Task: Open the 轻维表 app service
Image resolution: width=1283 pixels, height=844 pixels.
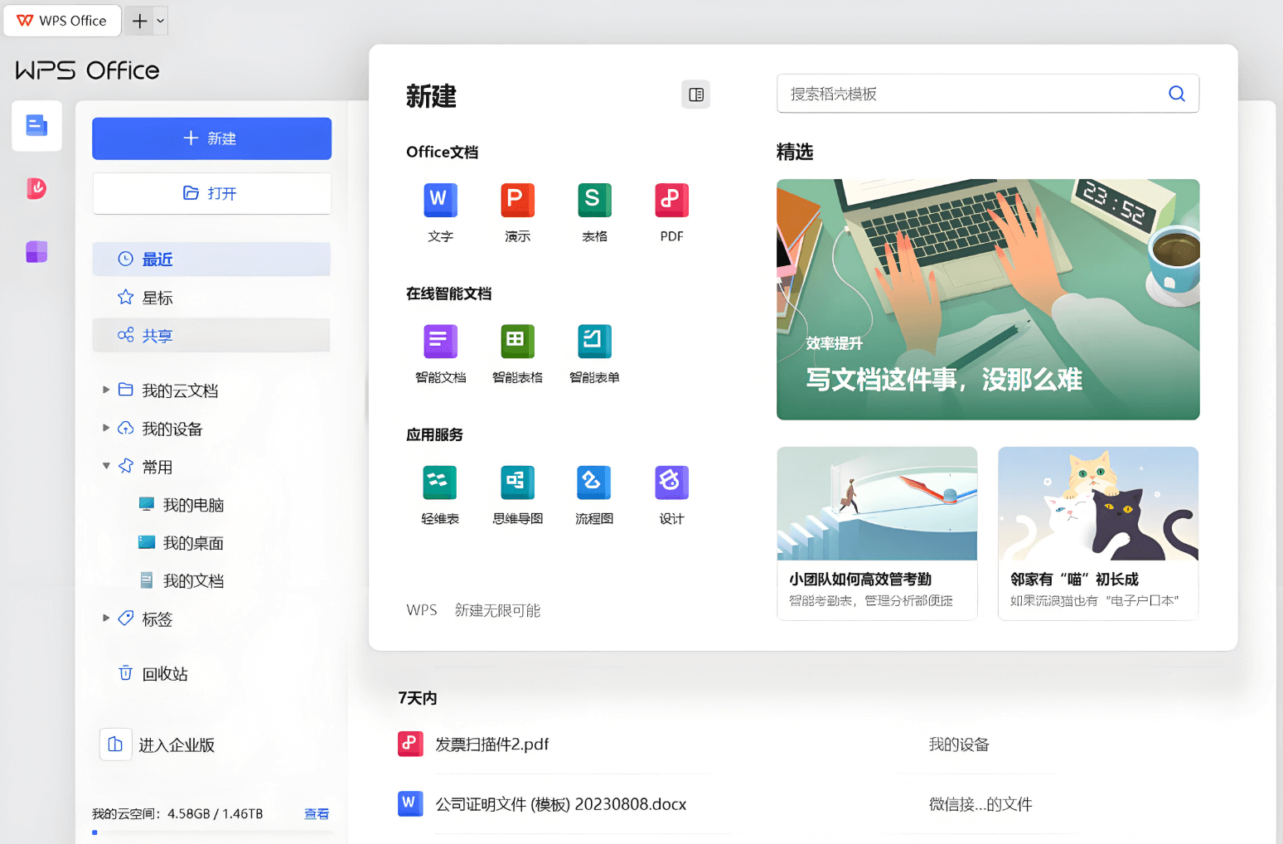Action: [440, 494]
